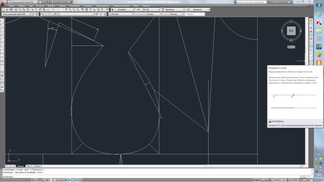Open the Файл menu
Viewport: 324px width, 182px height.
tap(12, 6)
